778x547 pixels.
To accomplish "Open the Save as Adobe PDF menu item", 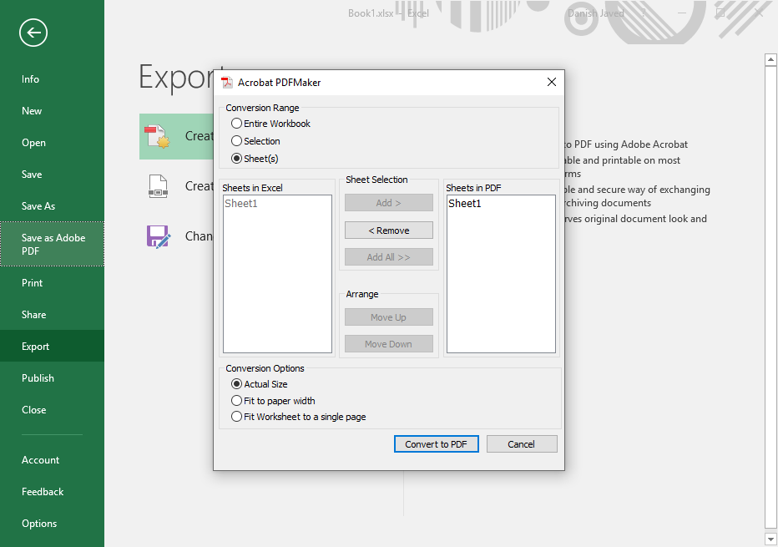I will pyautogui.click(x=53, y=244).
